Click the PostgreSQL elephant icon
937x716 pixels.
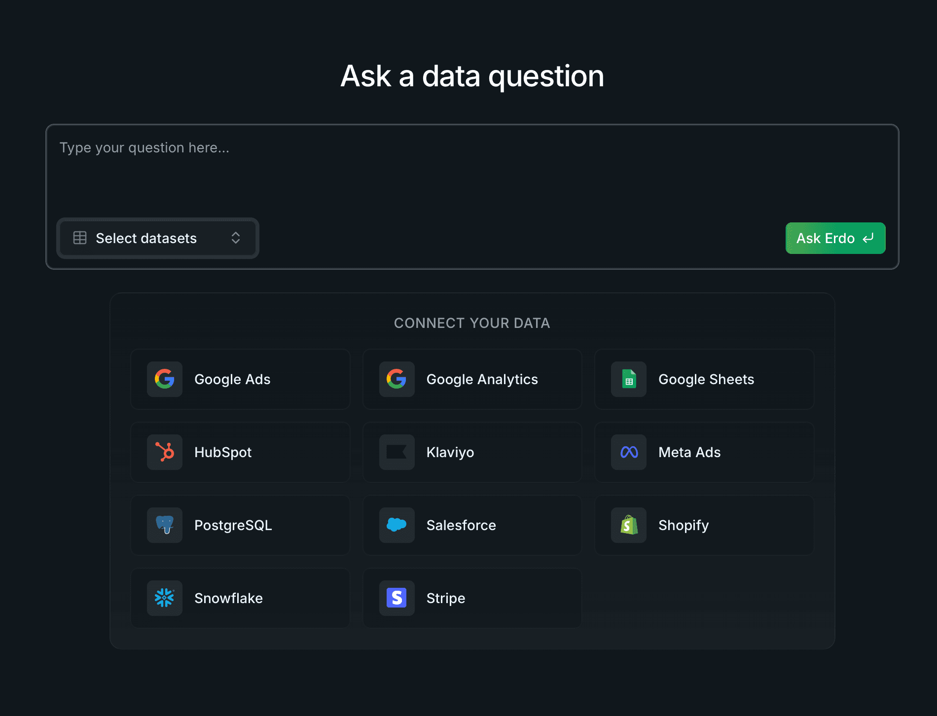[x=164, y=525]
